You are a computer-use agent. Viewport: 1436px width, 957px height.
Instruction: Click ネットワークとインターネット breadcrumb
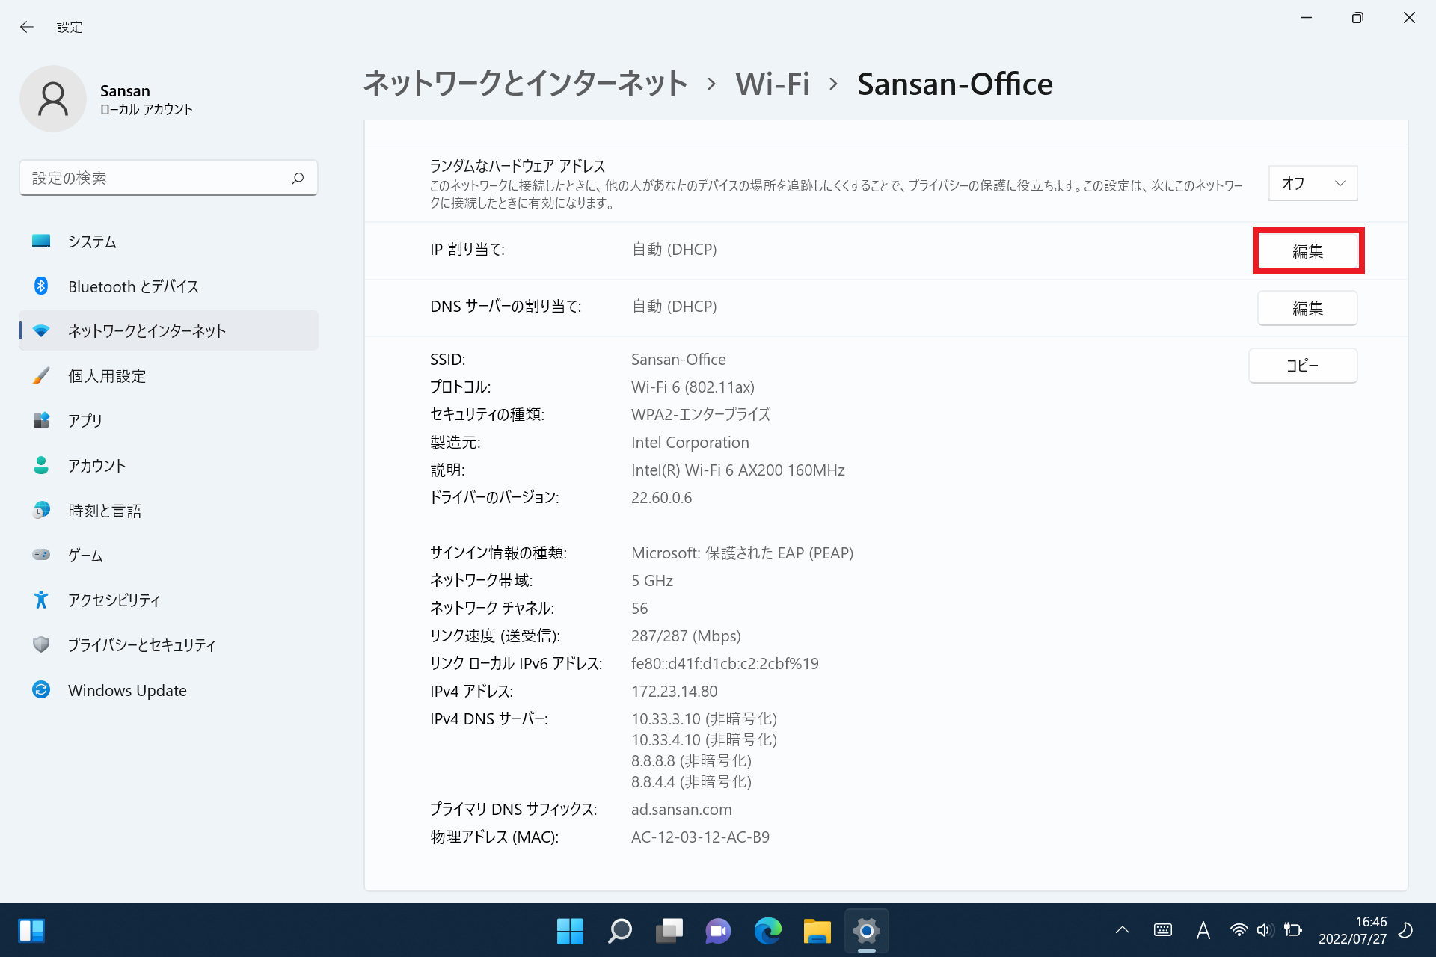525,84
